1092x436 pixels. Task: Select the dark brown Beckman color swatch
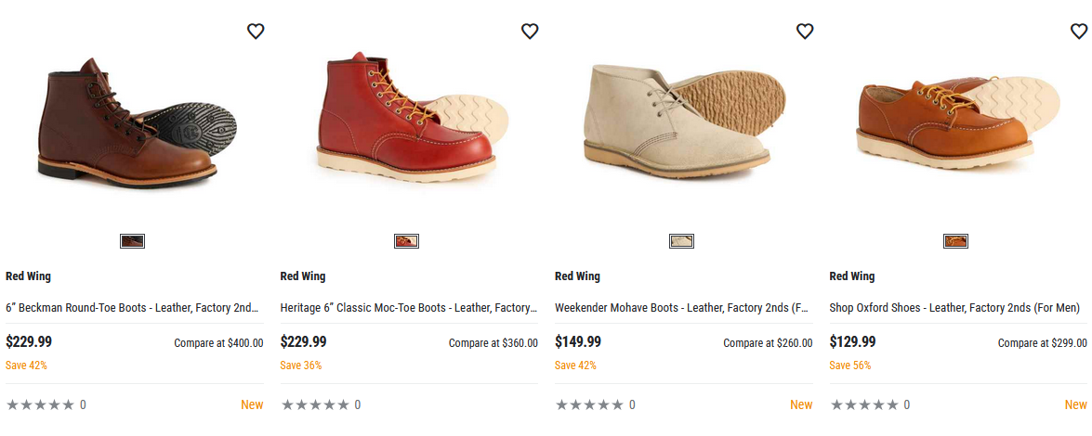pyautogui.click(x=132, y=241)
